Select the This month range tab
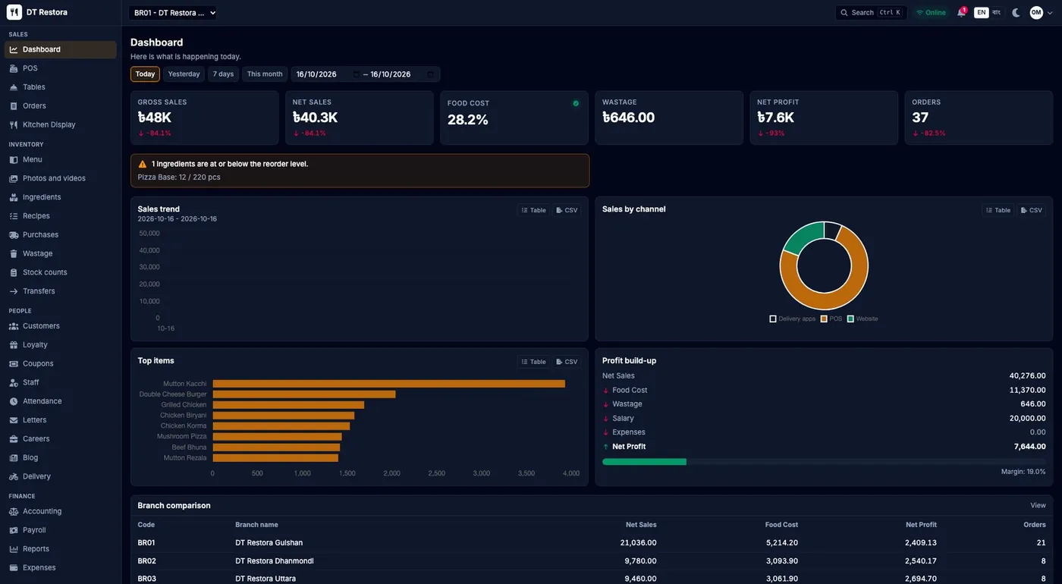 point(265,74)
